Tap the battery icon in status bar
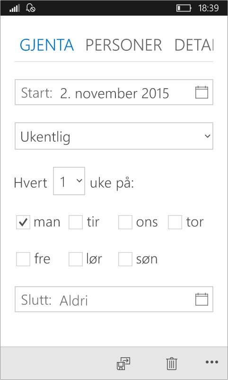The width and height of the screenshot is (228, 380). coord(184,8)
